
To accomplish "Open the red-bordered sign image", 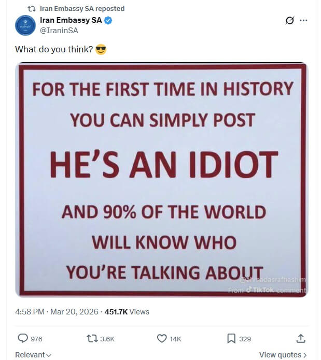I will (x=161, y=179).
